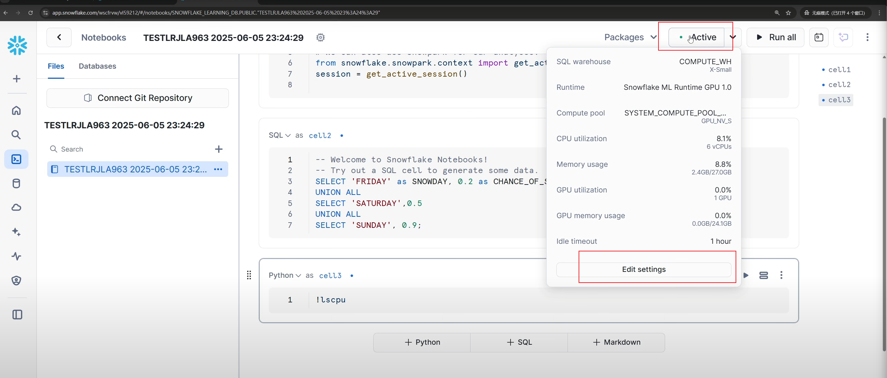Click Edit settings button
Viewport: 887px width, 378px height.
644,269
